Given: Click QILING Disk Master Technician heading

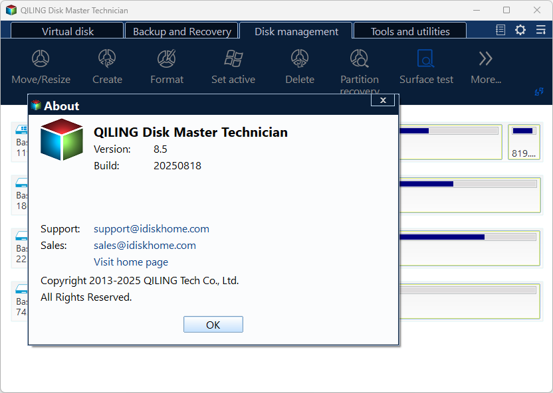Looking at the screenshot, I should pyautogui.click(x=191, y=132).
